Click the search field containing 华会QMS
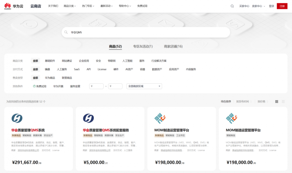 coord(146,32)
